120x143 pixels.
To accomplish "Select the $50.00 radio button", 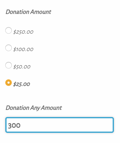I will [x=9, y=65].
